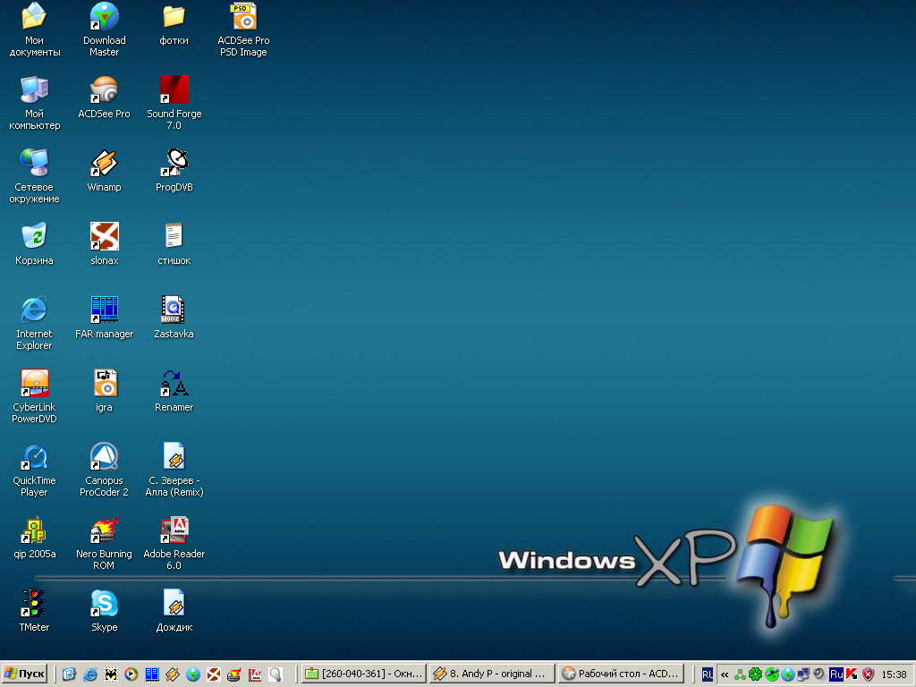Select the Winamp desktop shortcut
Screen dimensions: 916x687
click(105, 164)
